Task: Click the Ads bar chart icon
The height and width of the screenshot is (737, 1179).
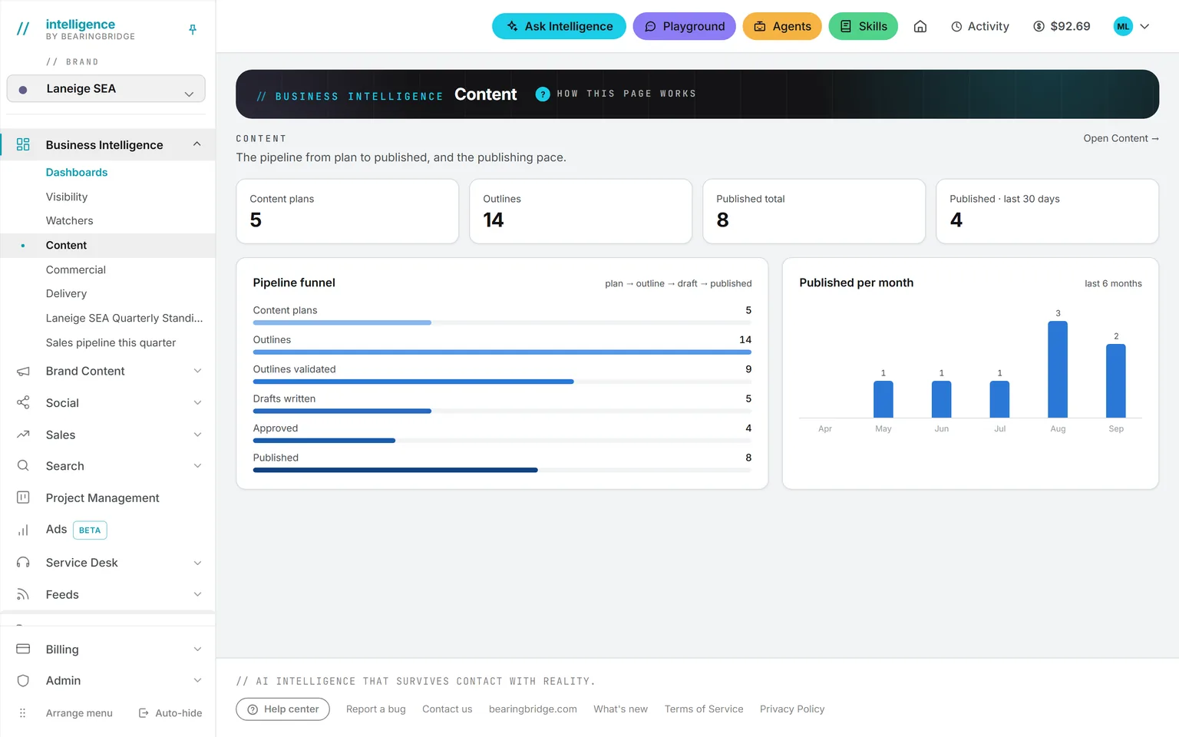Action: pos(23,530)
